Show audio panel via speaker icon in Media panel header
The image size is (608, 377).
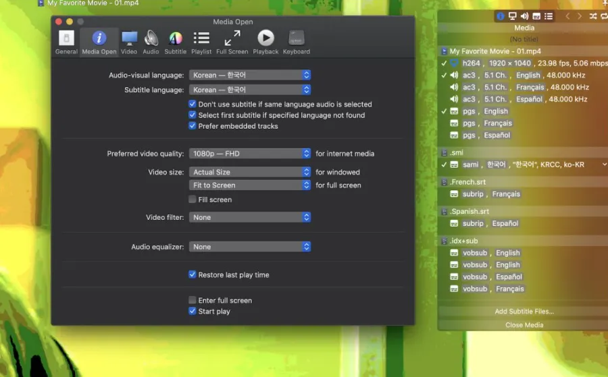[524, 16]
